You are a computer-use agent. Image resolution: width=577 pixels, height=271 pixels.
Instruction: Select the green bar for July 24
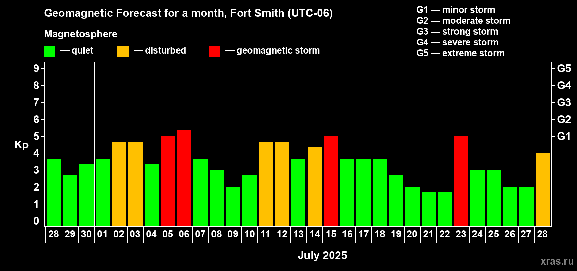pos(477,198)
